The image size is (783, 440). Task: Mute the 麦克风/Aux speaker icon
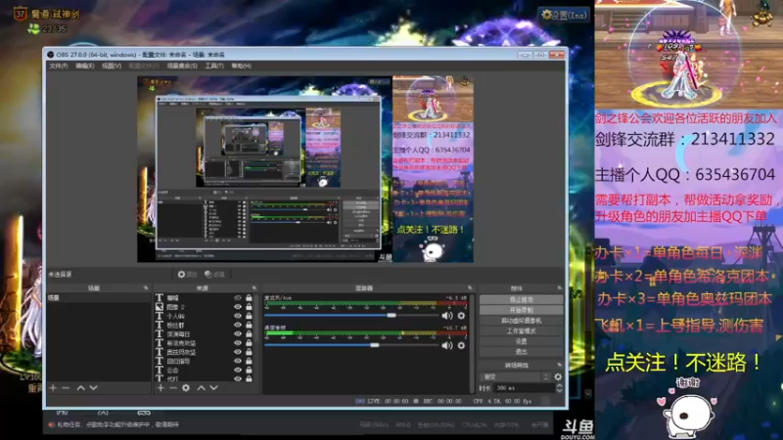(447, 315)
